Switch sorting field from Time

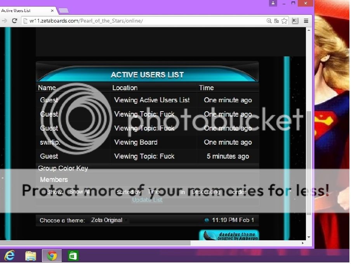(155, 192)
